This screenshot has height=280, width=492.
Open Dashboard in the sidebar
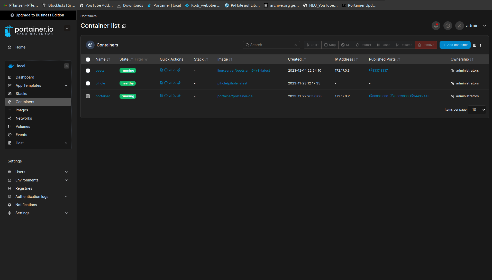[x=25, y=77]
